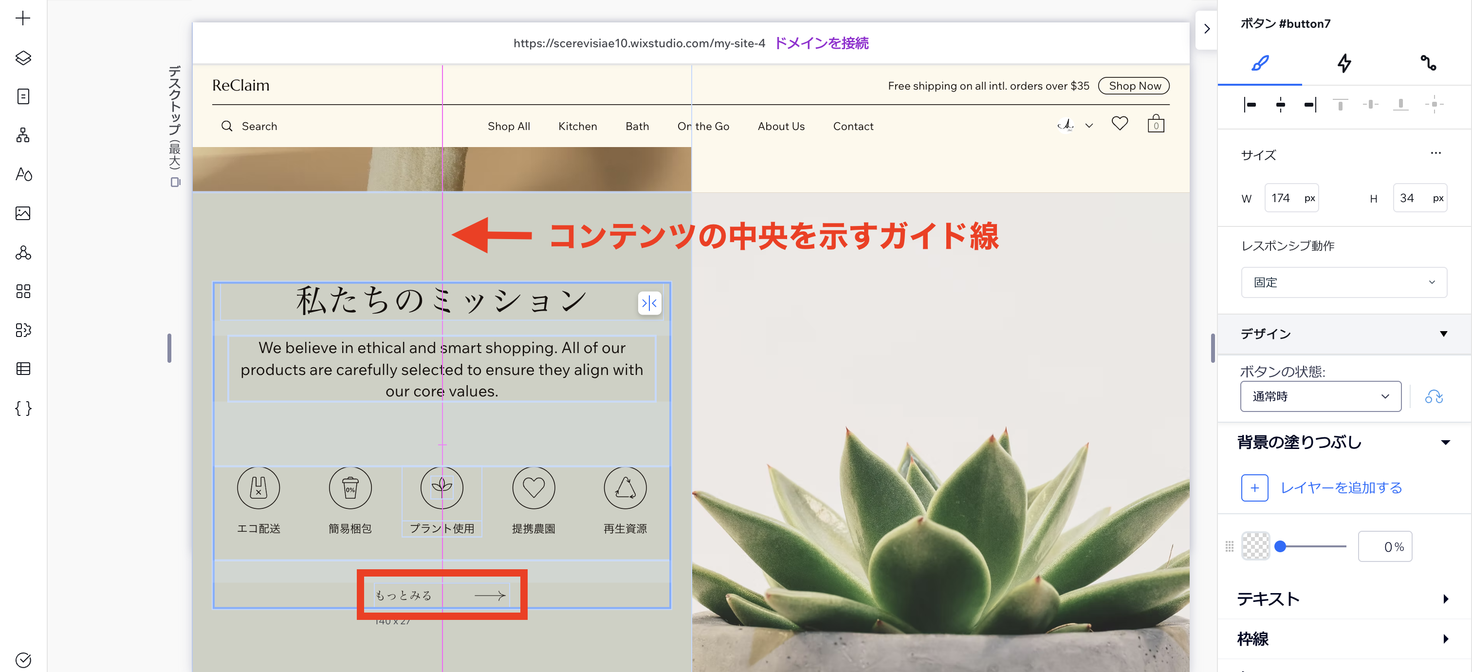The width and height of the screenshot is (1472, 672).
Task: Open the Media panel (image icon)
Action: coord(23,213)
